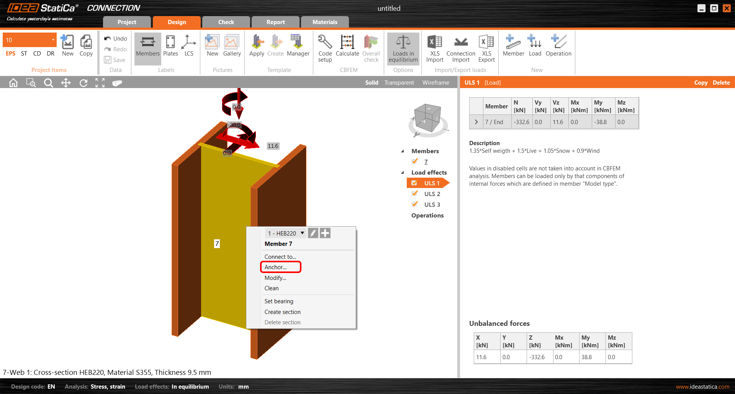The image size is (735, 394).
Task: Switch to the Check tab
Action: click(x=226, y=22)
